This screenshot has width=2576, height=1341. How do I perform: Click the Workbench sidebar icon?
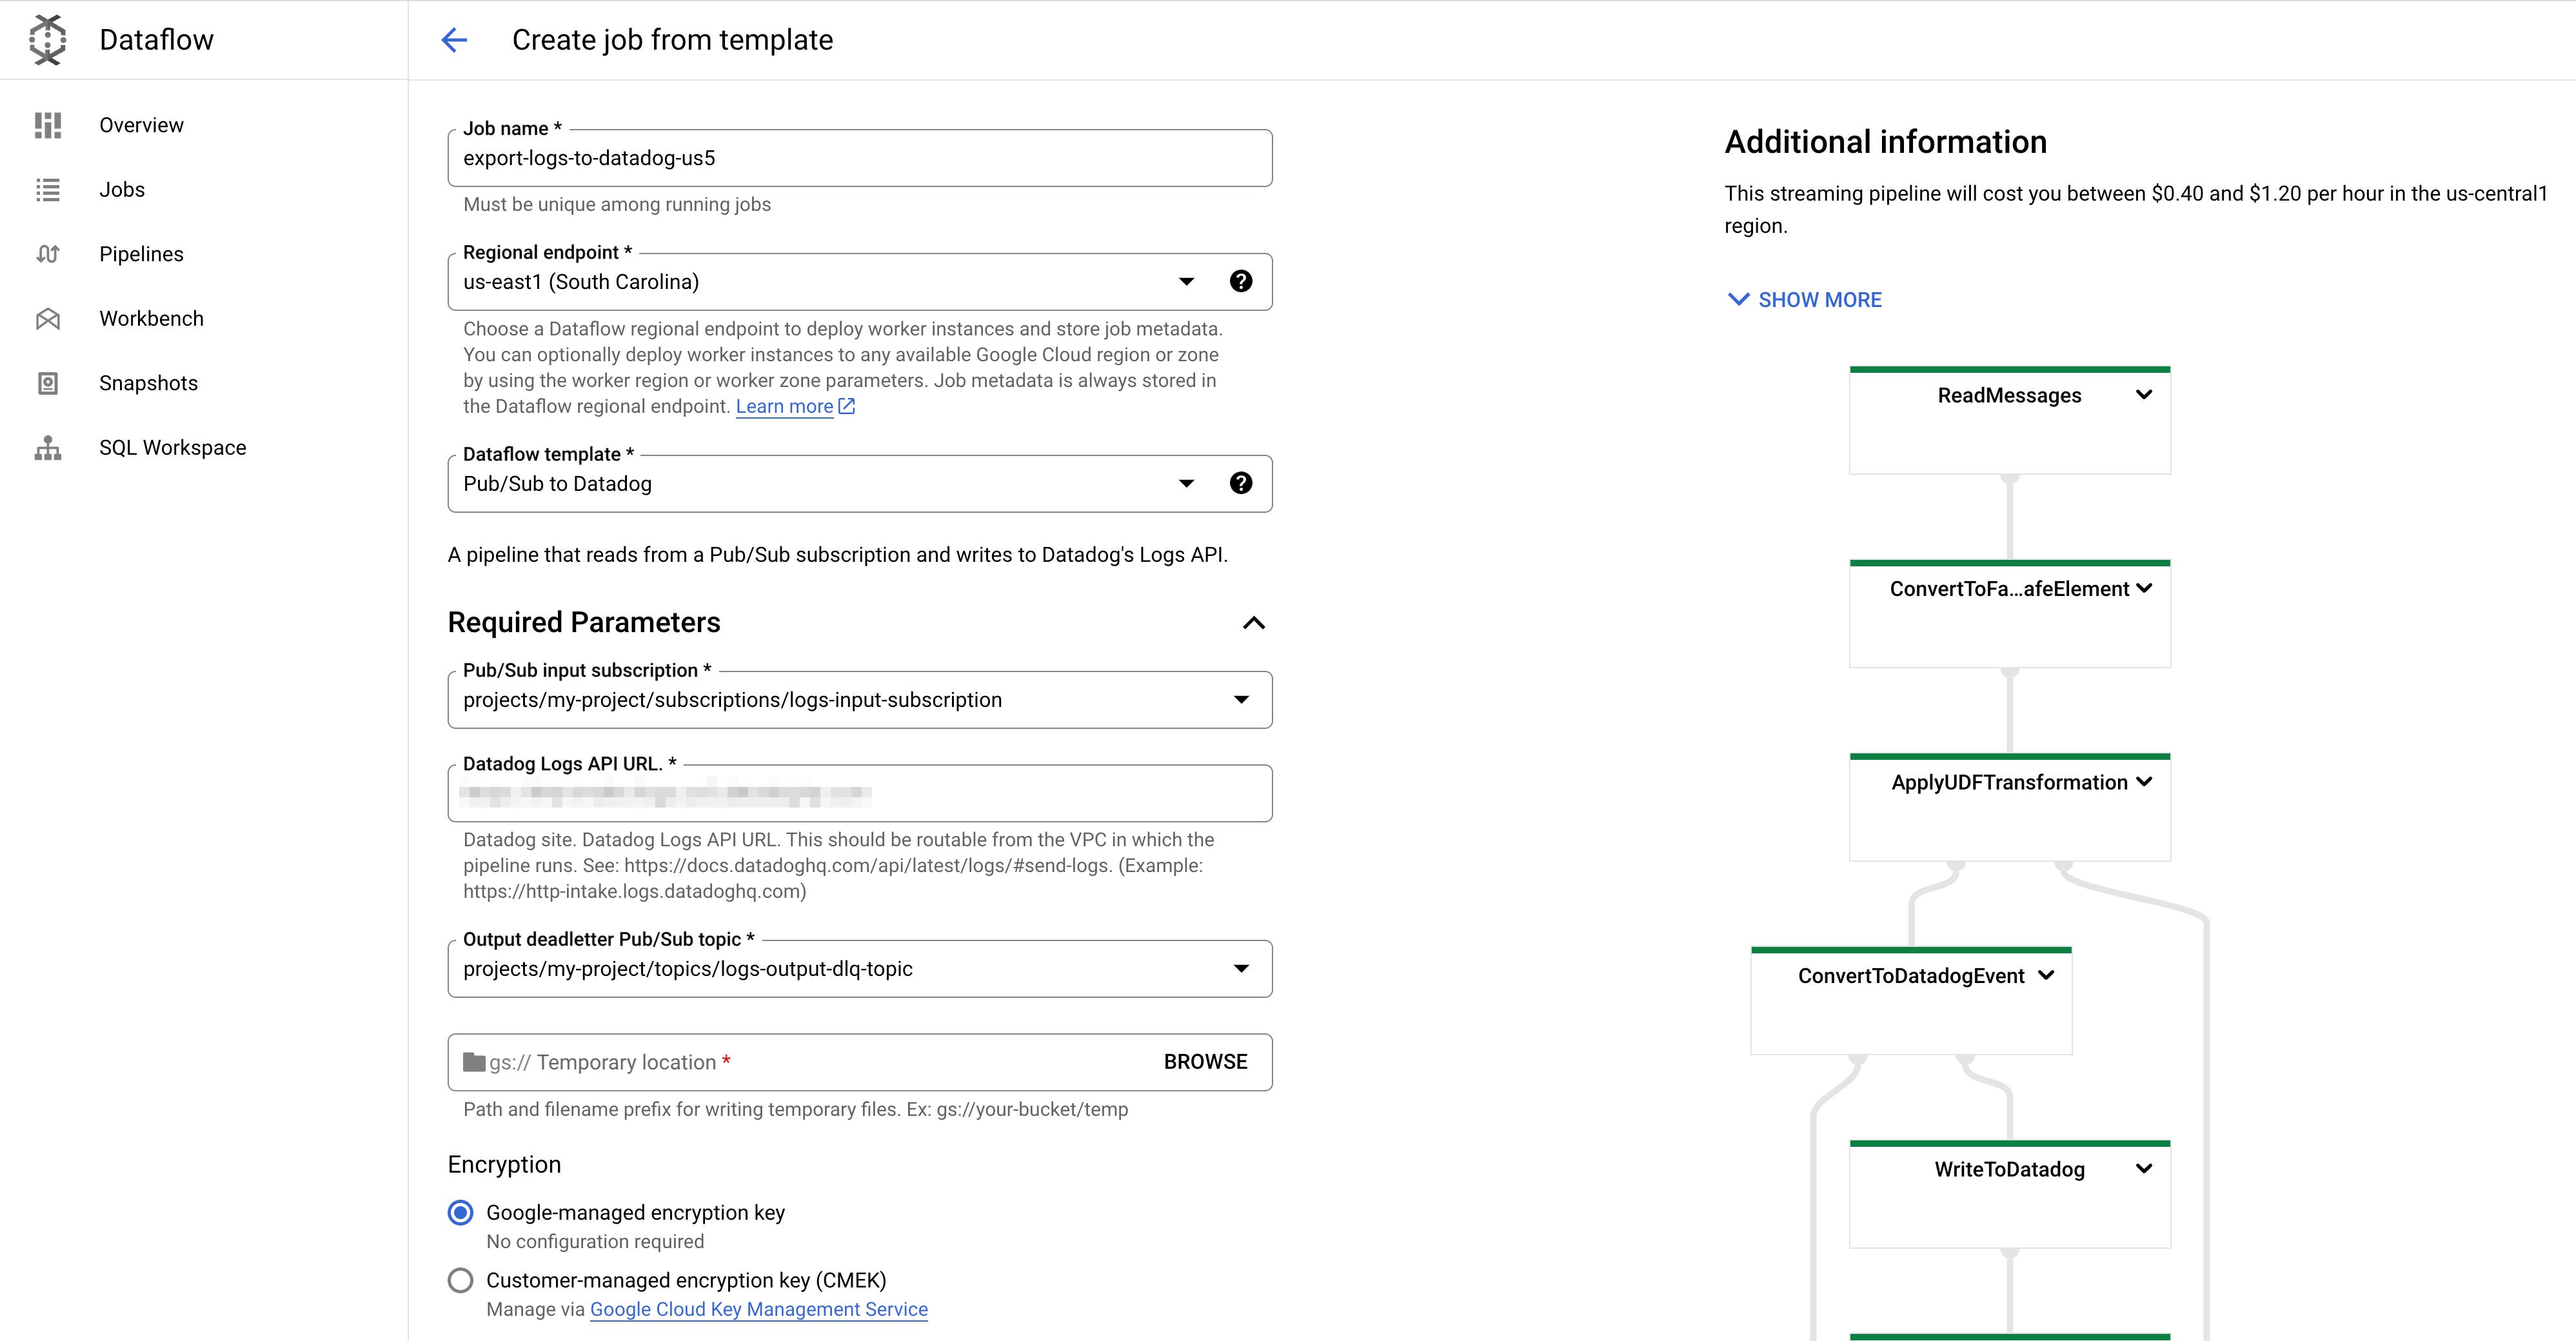(48, 318)
